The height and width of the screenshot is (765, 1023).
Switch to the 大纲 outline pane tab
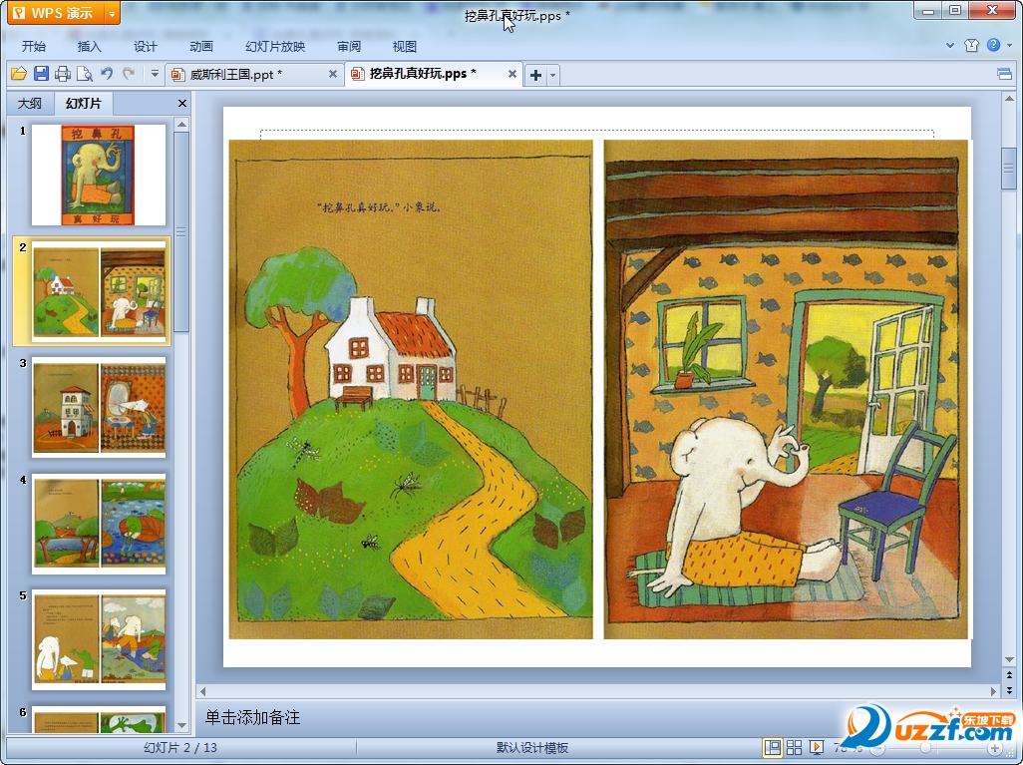tap(29, 103)
